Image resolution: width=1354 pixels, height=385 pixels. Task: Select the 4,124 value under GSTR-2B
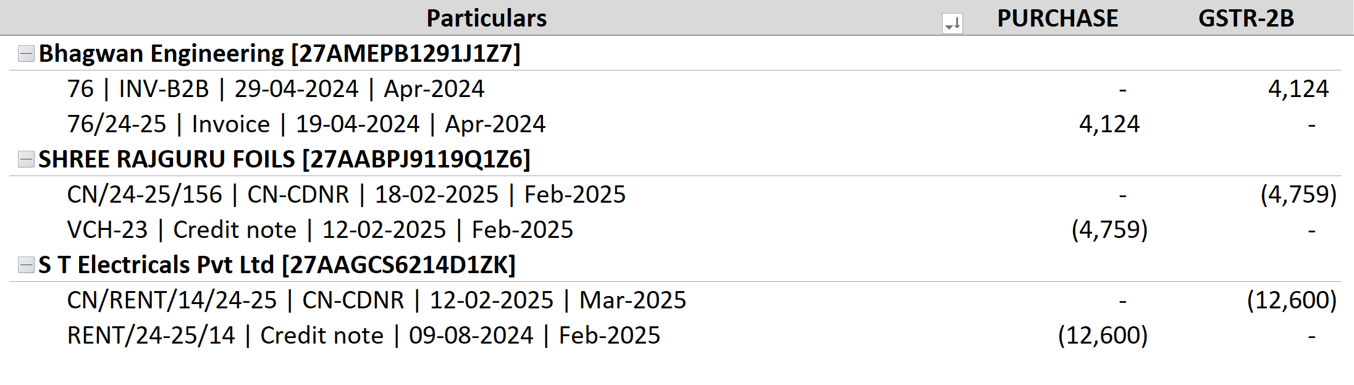tap(1298, 89)
